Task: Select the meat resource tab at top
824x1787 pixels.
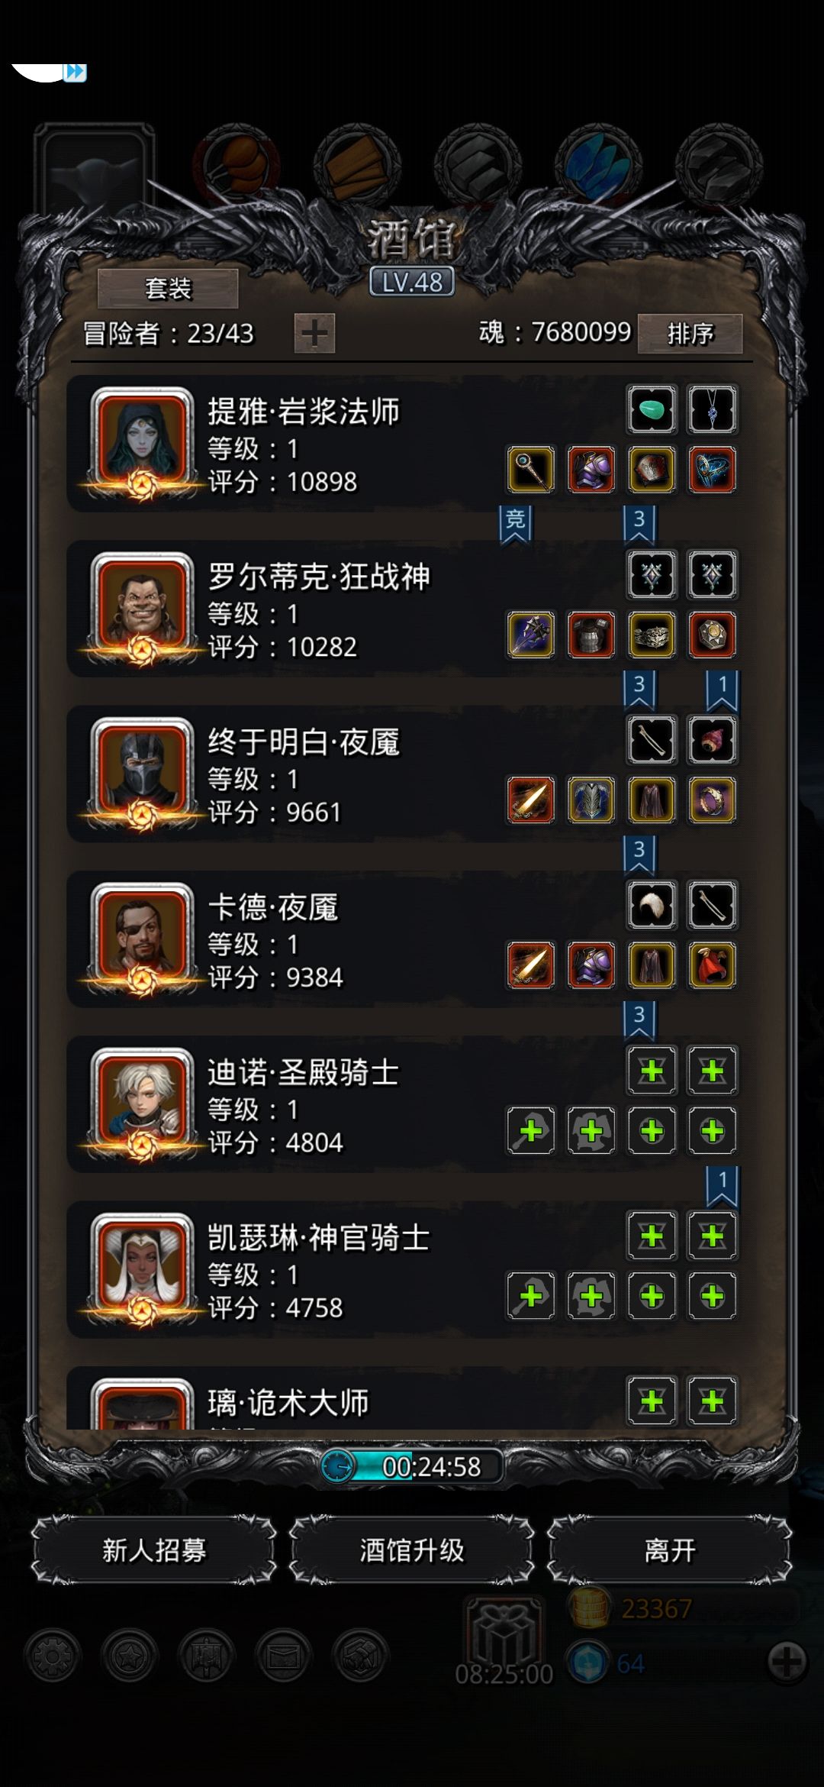Action: [x=237, y=163]
